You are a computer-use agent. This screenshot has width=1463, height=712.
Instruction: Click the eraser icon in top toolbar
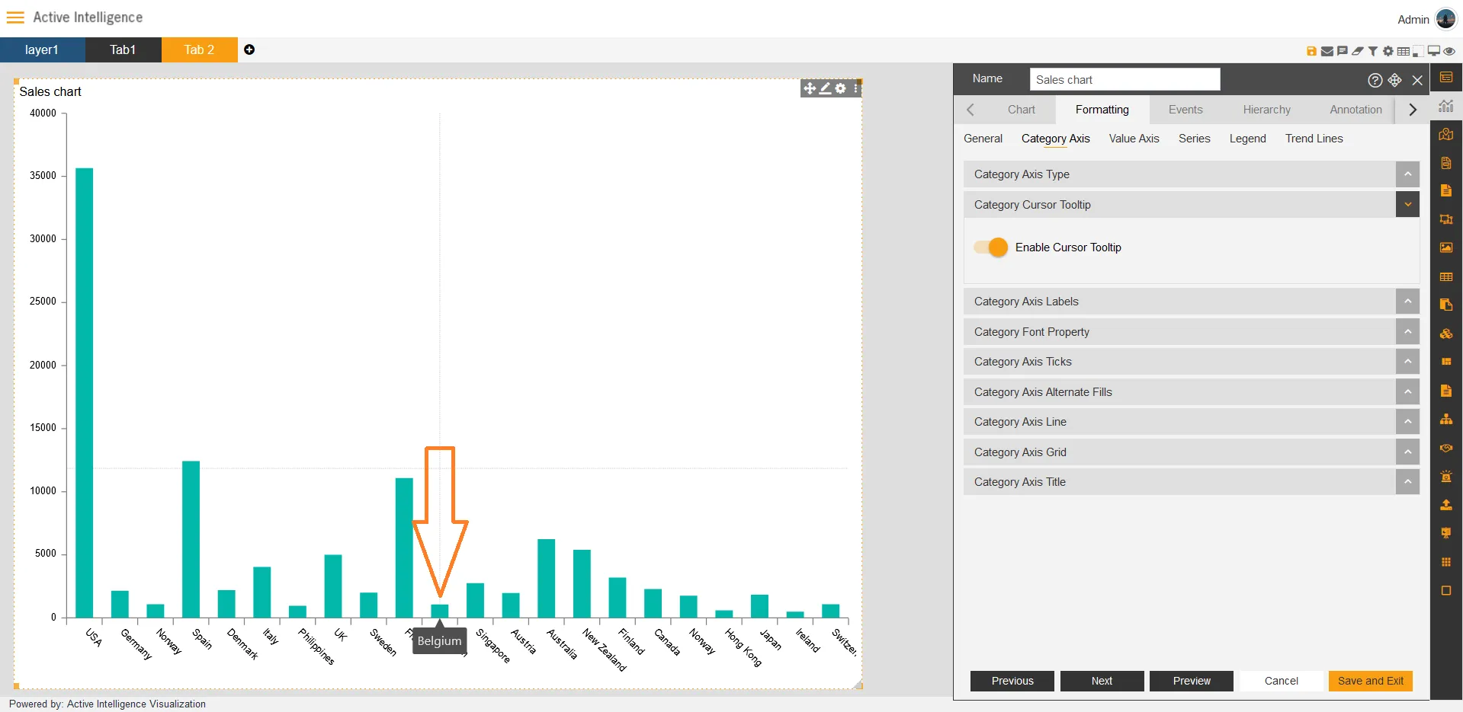[x=1357, y=51]
